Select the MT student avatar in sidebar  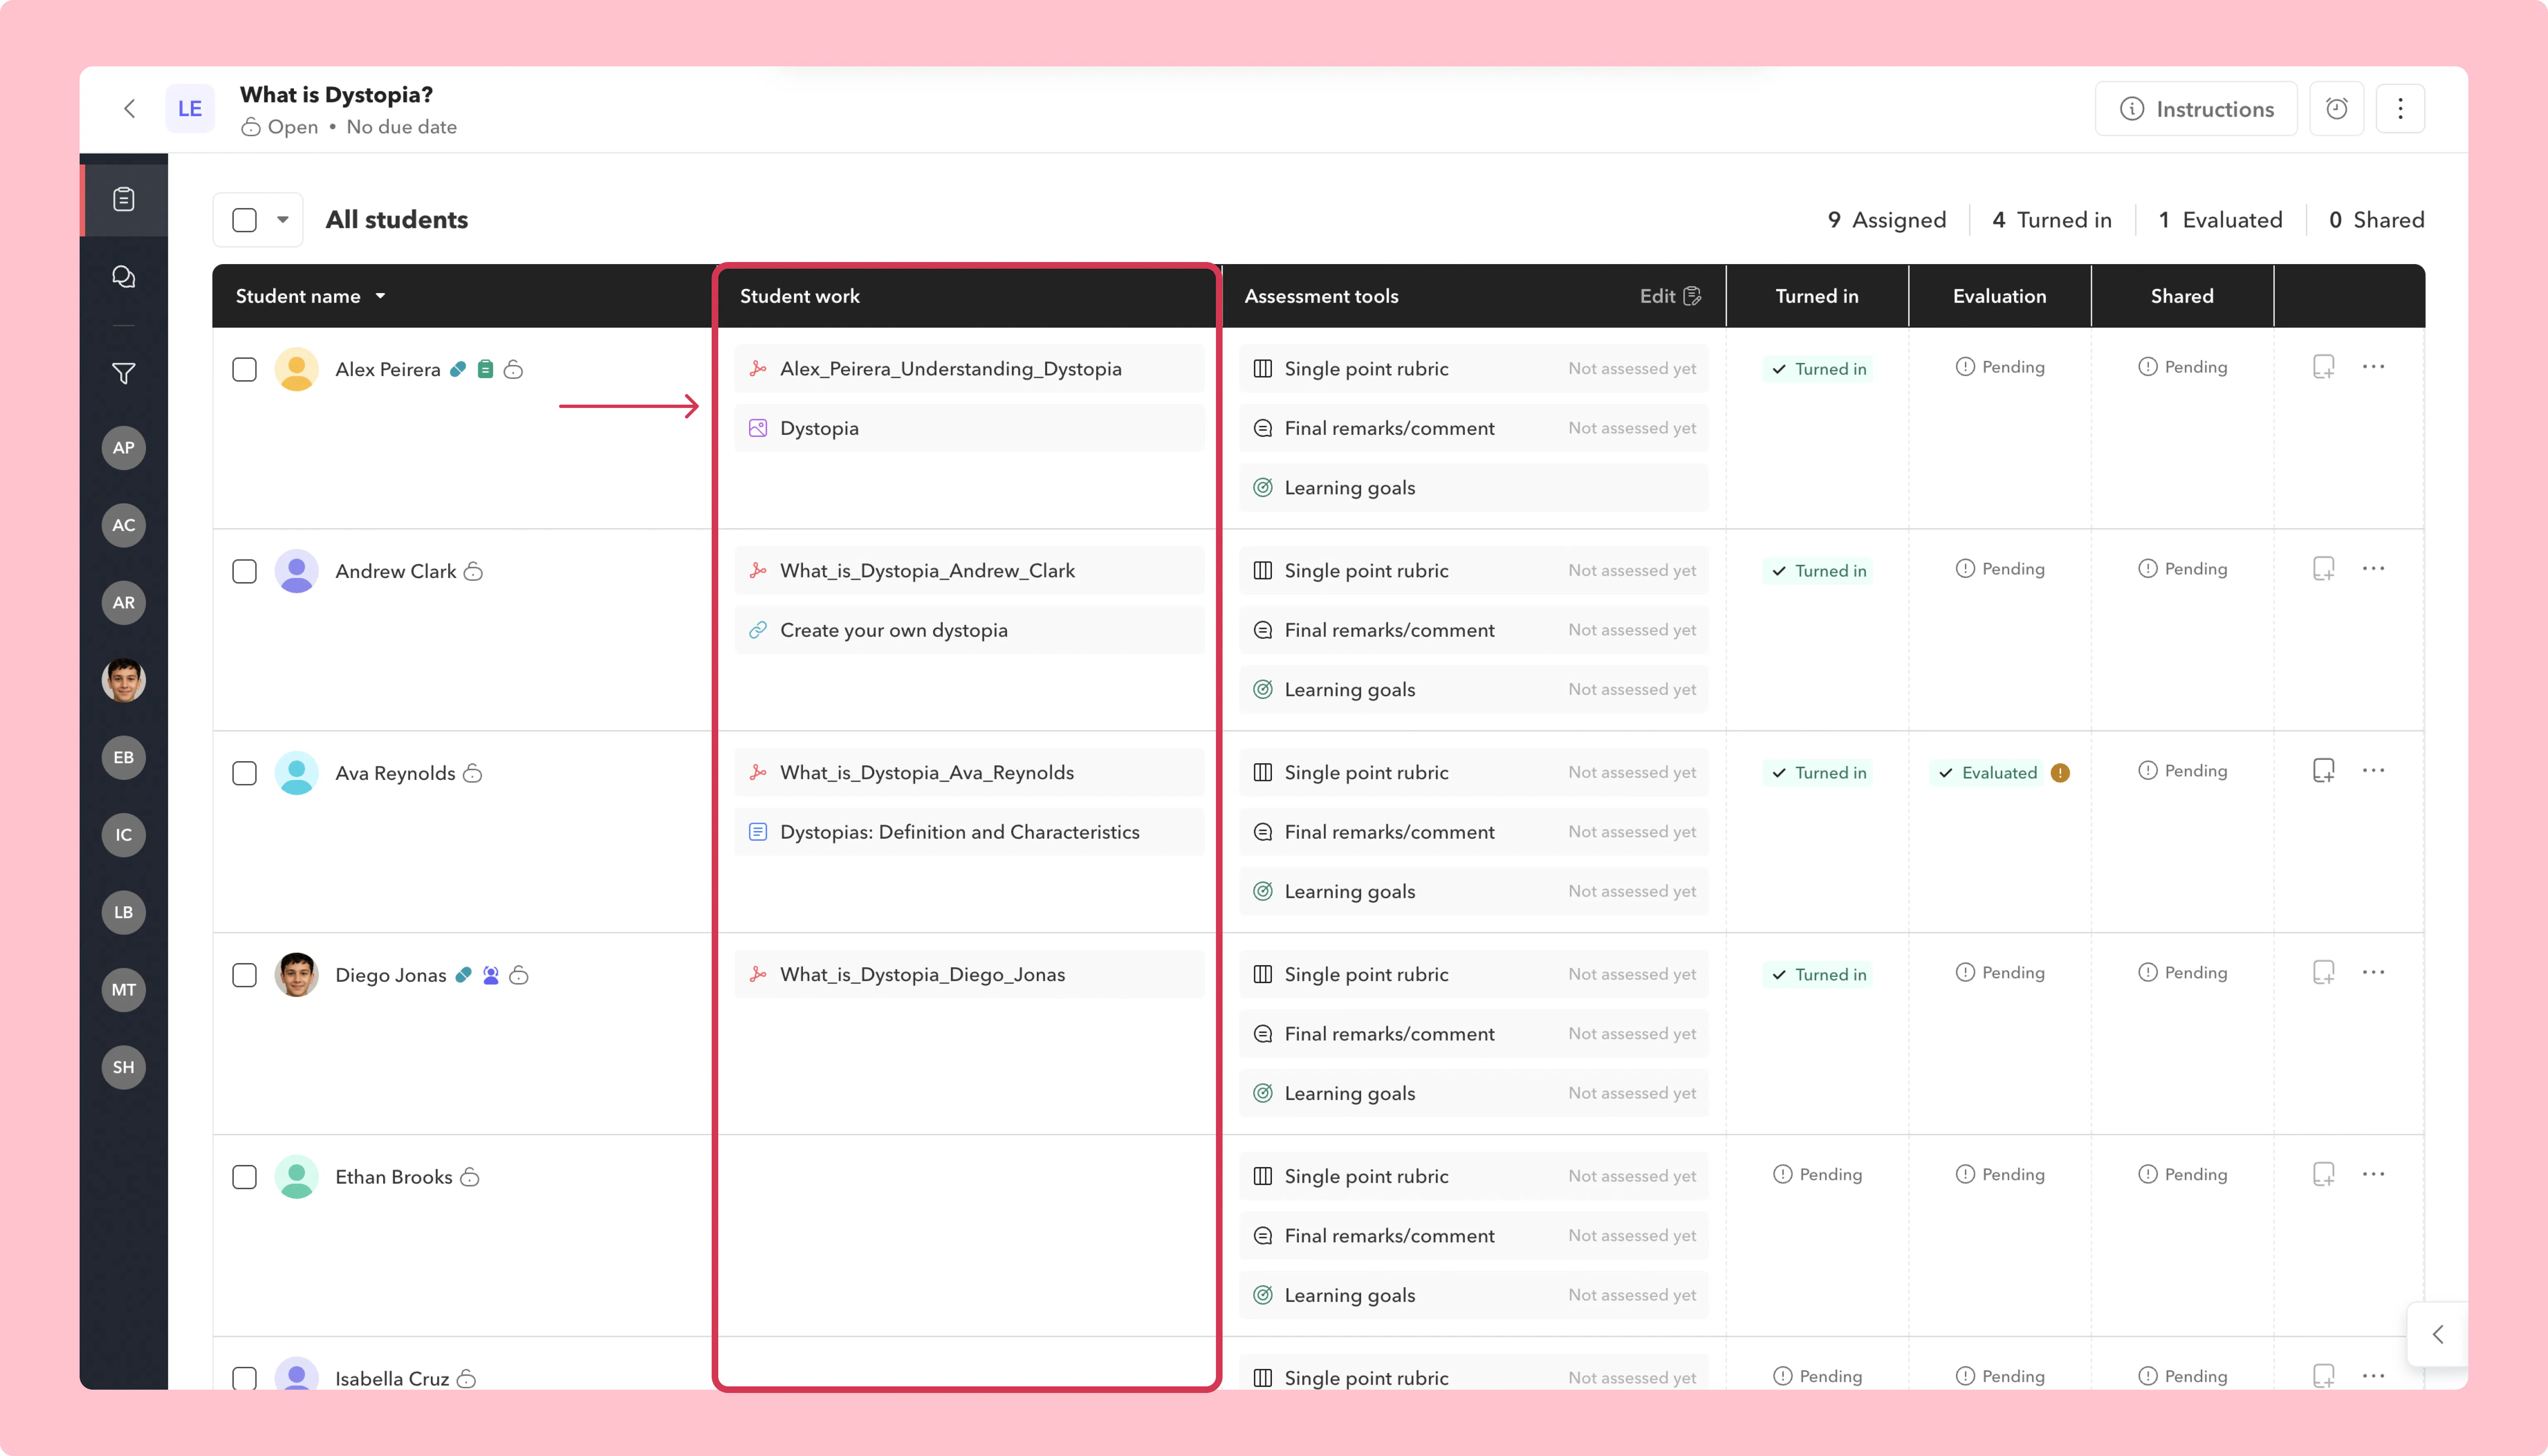[x=124, y=989]
